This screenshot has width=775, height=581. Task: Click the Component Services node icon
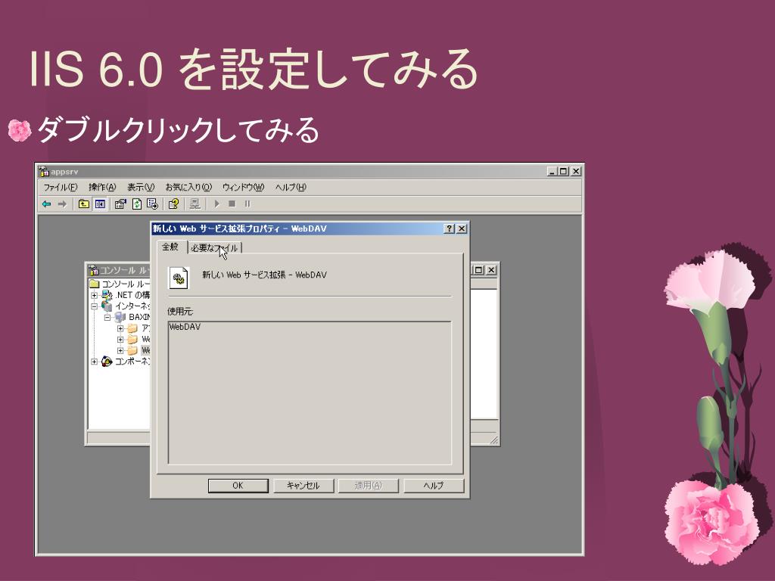(107, 362)
